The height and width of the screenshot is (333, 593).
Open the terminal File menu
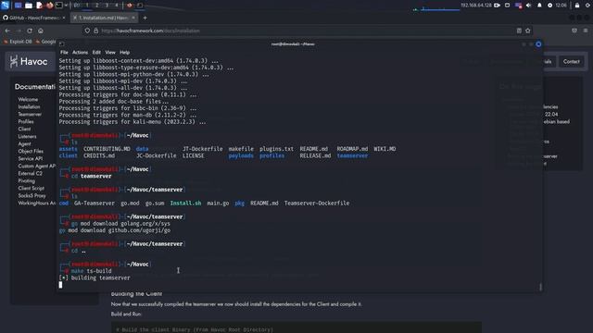coord(64,53)
